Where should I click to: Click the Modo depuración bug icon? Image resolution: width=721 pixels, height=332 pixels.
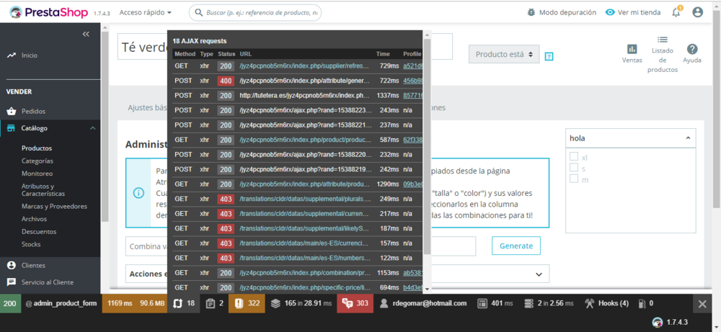531,12
